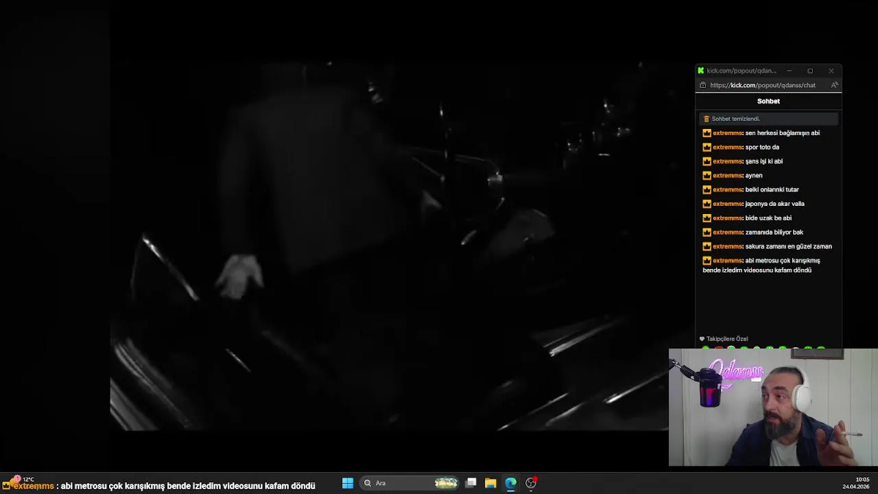Click the 'sen herkesi bağlamışın abi' message text

tap(783, 133)
